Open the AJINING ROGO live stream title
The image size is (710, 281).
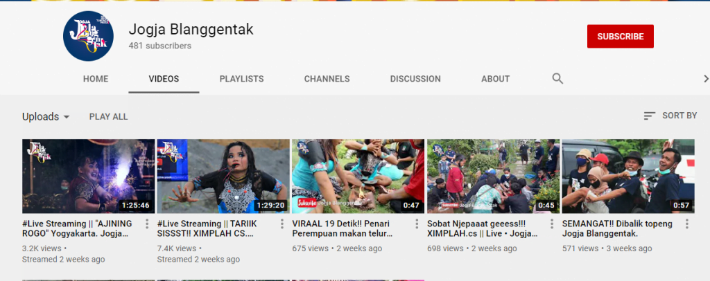(x=77, y=228)
